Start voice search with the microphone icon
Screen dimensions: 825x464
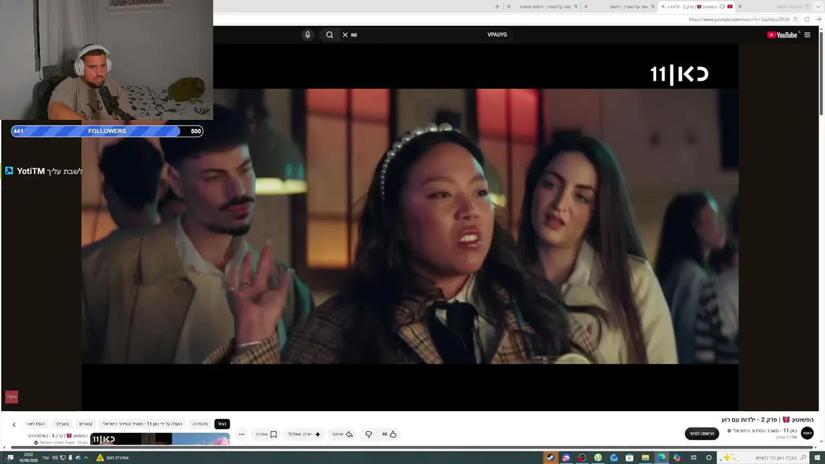click(307, 35)
